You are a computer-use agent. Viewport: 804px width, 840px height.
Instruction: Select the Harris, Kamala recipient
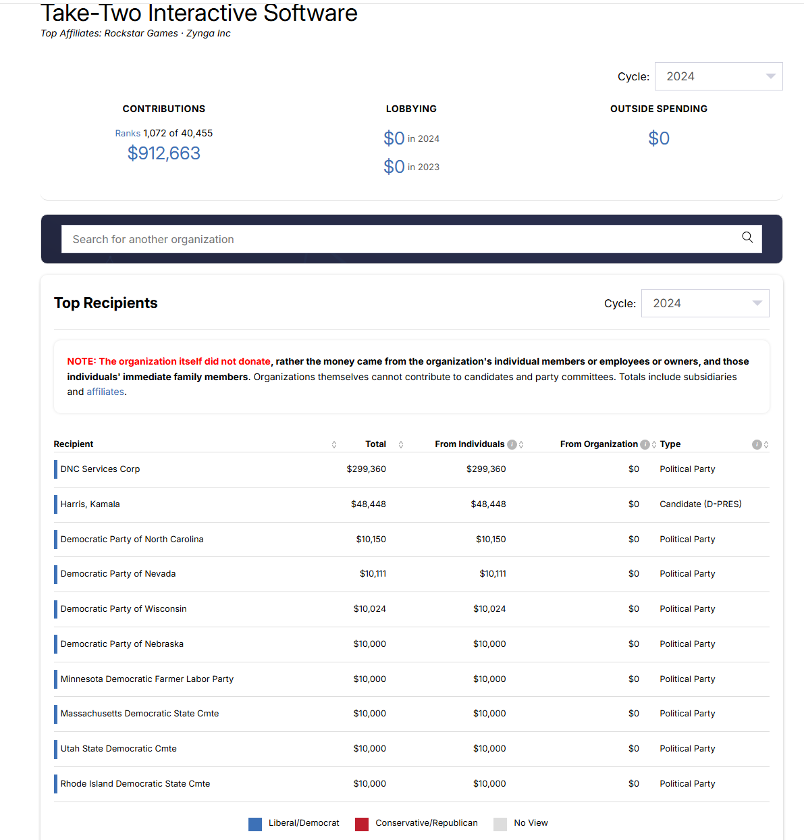(90, 504)
